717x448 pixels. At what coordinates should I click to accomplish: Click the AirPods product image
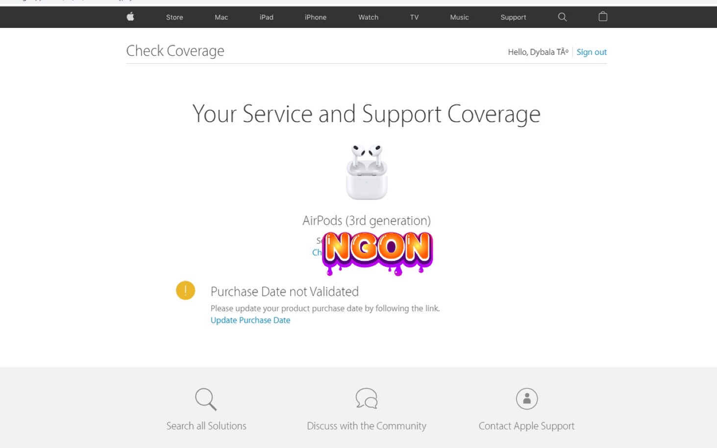(x=367, y=172)
